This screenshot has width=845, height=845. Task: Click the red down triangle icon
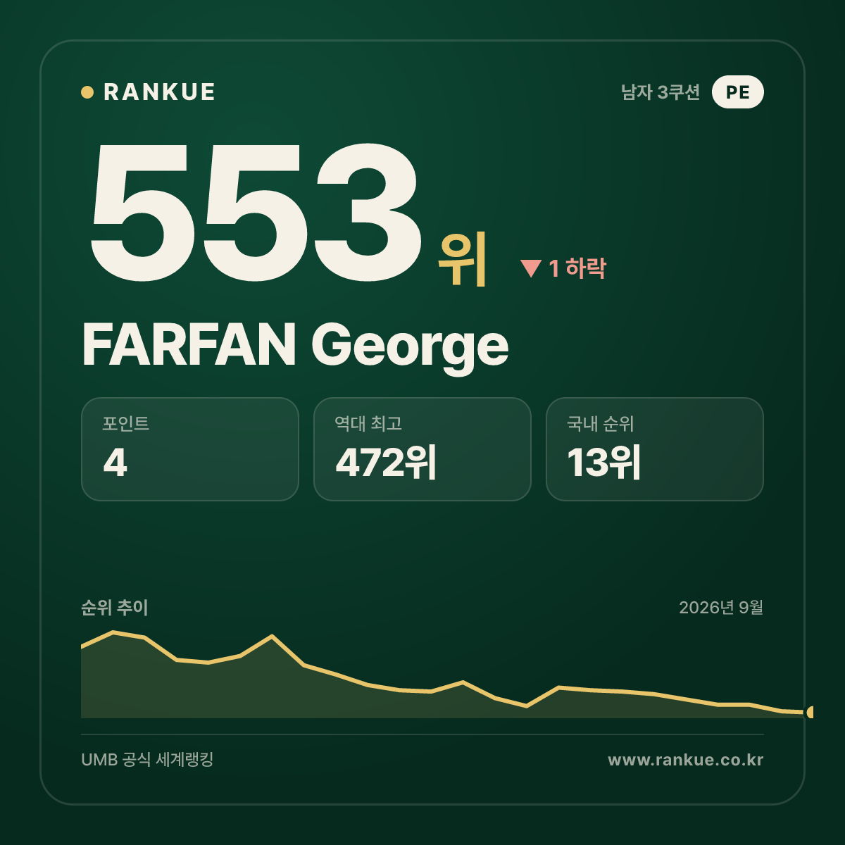pyautogui.click(x=530, y=268)
